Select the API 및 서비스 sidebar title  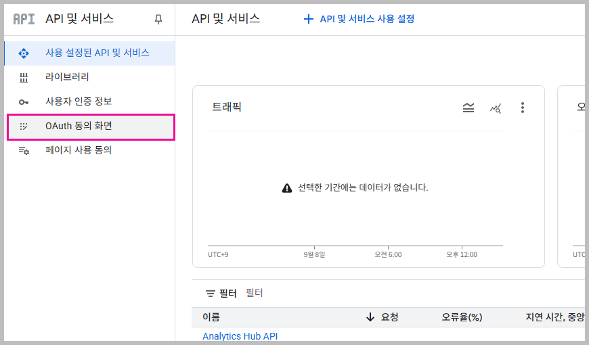tap(79, 19)
